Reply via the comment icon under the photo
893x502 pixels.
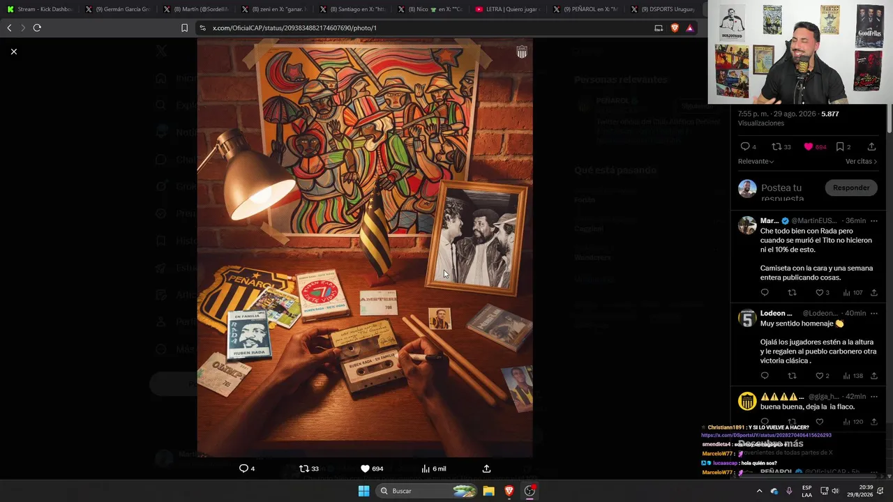point(243,469)
